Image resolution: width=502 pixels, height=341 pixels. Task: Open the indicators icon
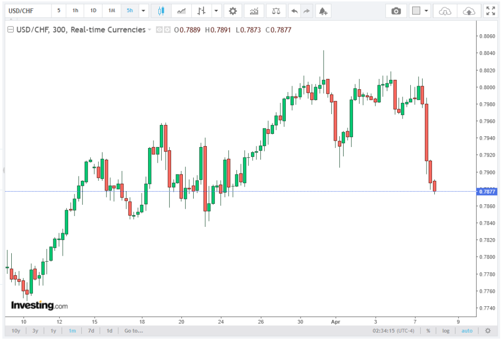tap(254, 11)
